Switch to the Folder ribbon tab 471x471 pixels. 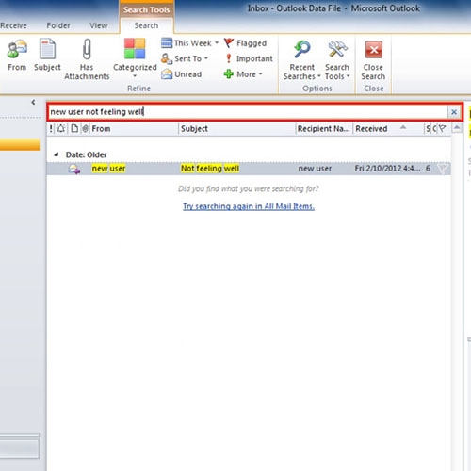(58, 25)
